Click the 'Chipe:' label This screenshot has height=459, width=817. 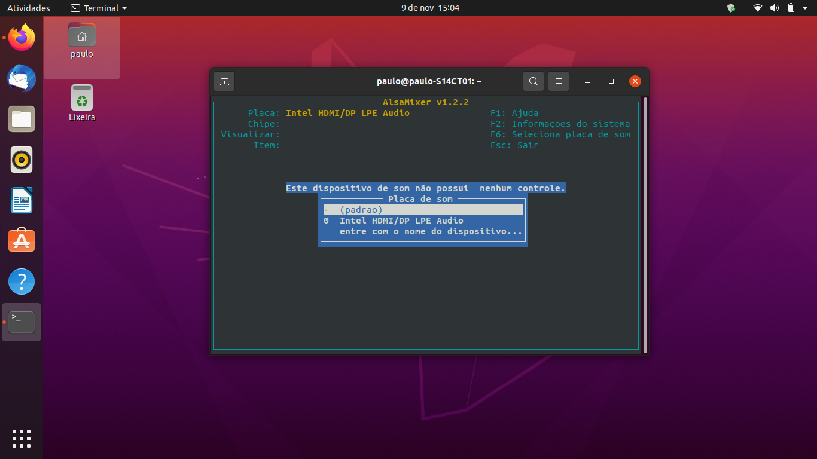(x=264, y=124)
